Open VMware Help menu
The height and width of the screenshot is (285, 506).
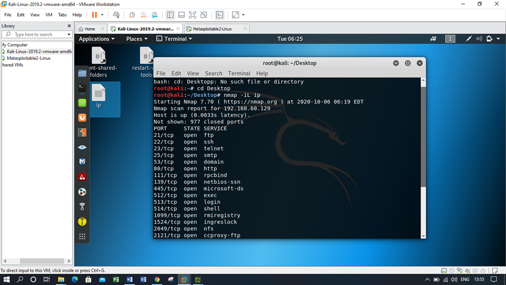coord(77,15)
